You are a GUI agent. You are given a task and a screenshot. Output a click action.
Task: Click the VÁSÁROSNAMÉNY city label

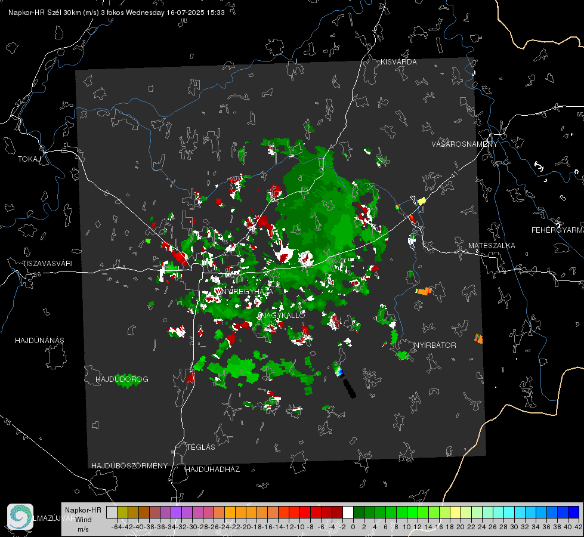coord(465,144)
